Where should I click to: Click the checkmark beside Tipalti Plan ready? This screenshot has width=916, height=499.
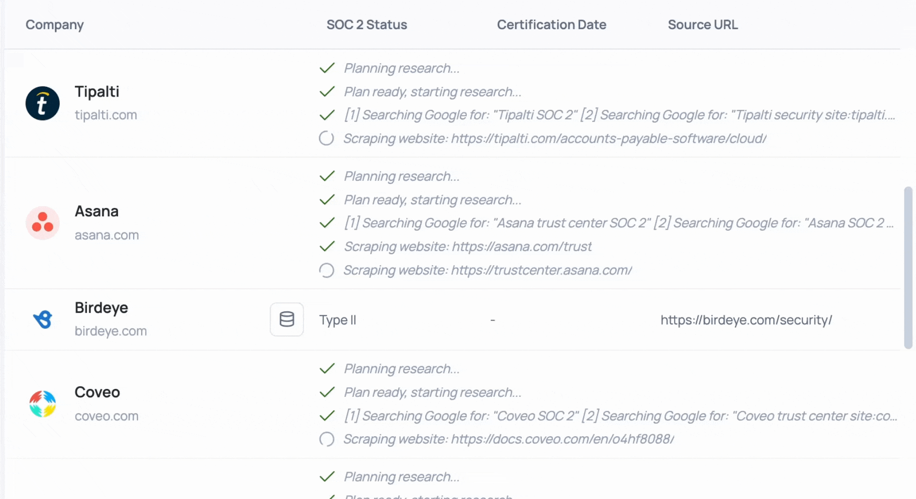click(x=327, y=92)
